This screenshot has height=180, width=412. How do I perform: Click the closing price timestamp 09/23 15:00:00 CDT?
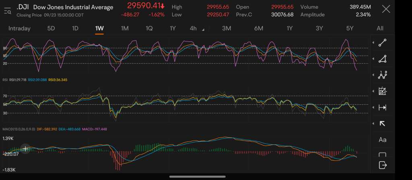64,15
